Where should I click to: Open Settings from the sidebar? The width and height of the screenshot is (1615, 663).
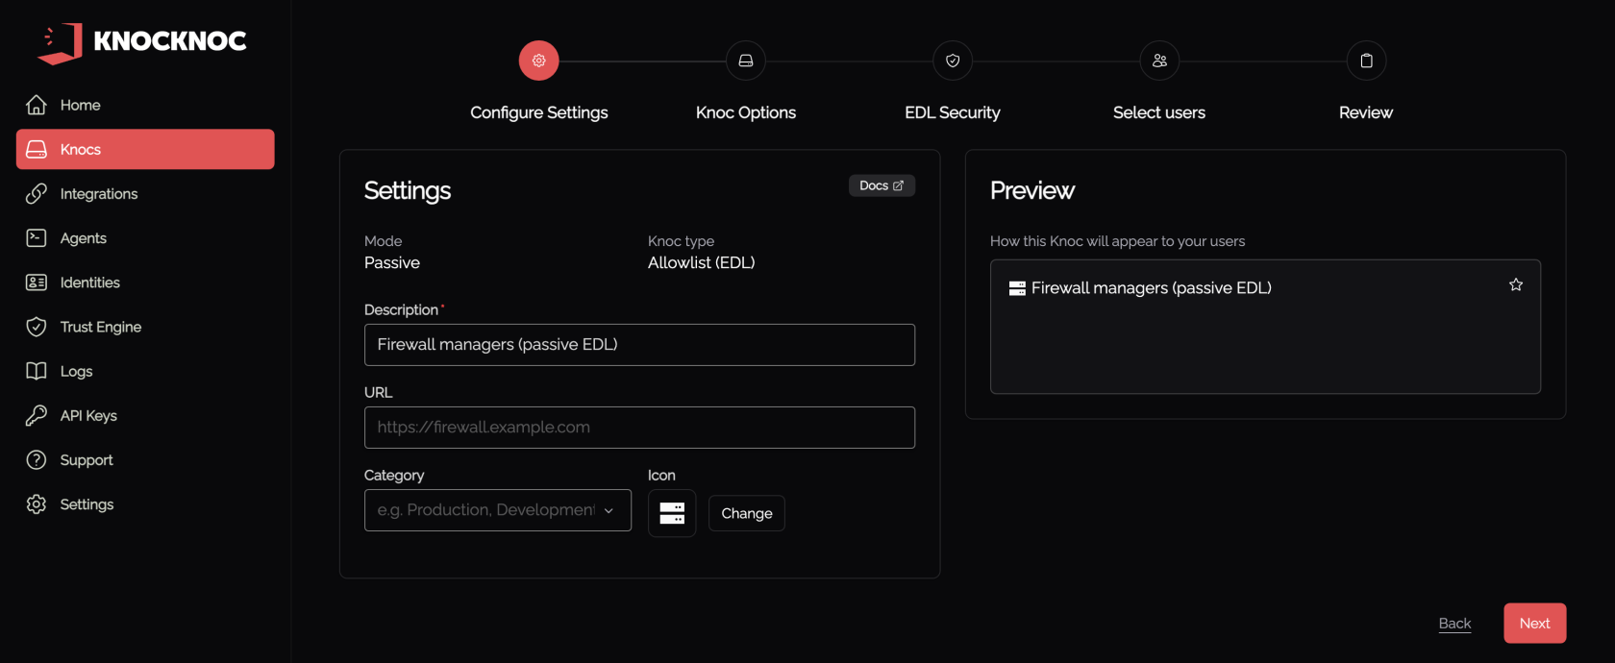145,504
